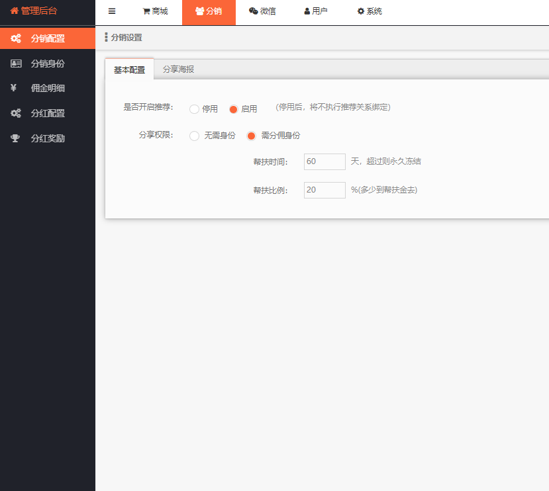The image size is (549, 491).
Task: Click the 分红配置 cogs icon
Action: point(17,113)
